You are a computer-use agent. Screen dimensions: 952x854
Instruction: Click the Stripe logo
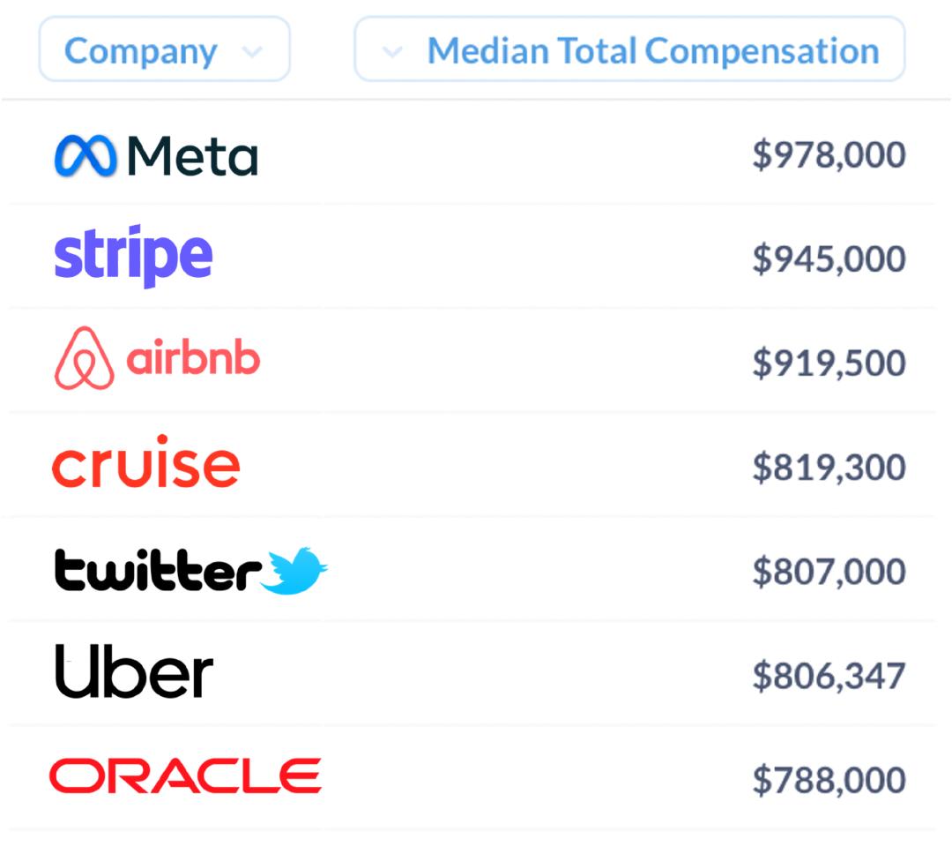coord(134,257)
